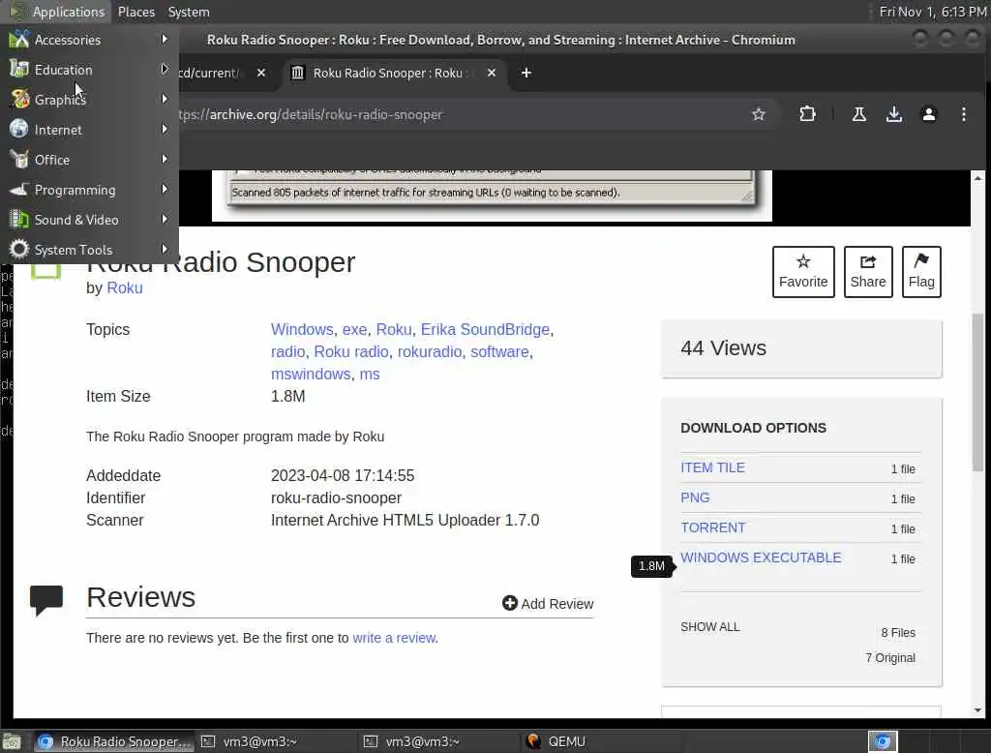Open the System menu
The height and width of the screenshot is (753, 991).
pos(189,12)
